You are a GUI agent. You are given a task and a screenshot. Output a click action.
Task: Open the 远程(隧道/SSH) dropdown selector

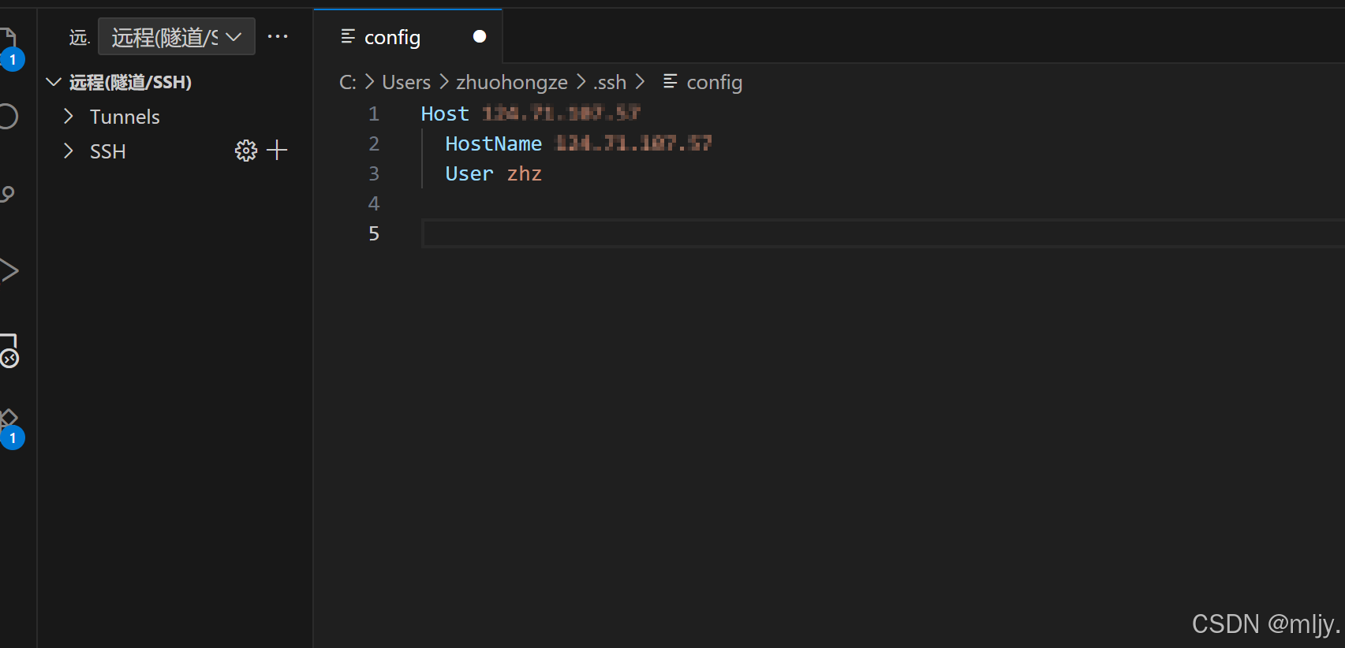(x=176, y=37)
